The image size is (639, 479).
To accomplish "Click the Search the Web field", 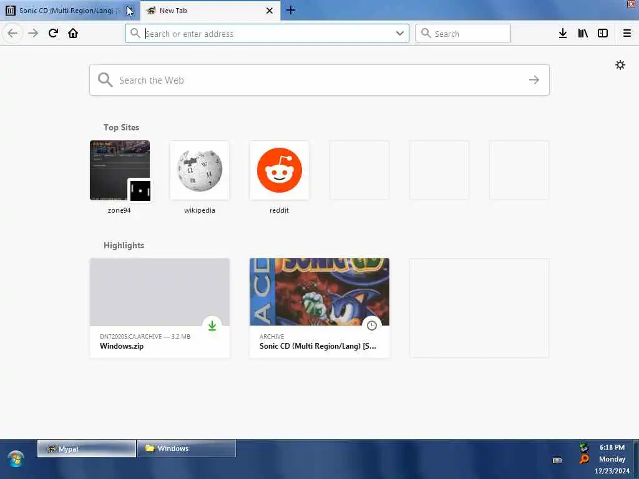I will click(319, 80).
